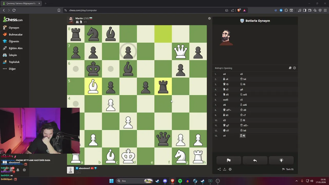Click the analysis compass icon near Bishop's Opening
This screenshot has height=185, width=329.
click(x=295, y=68)
